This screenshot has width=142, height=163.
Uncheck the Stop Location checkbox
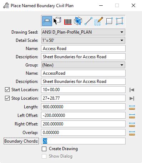coord(7,98)
